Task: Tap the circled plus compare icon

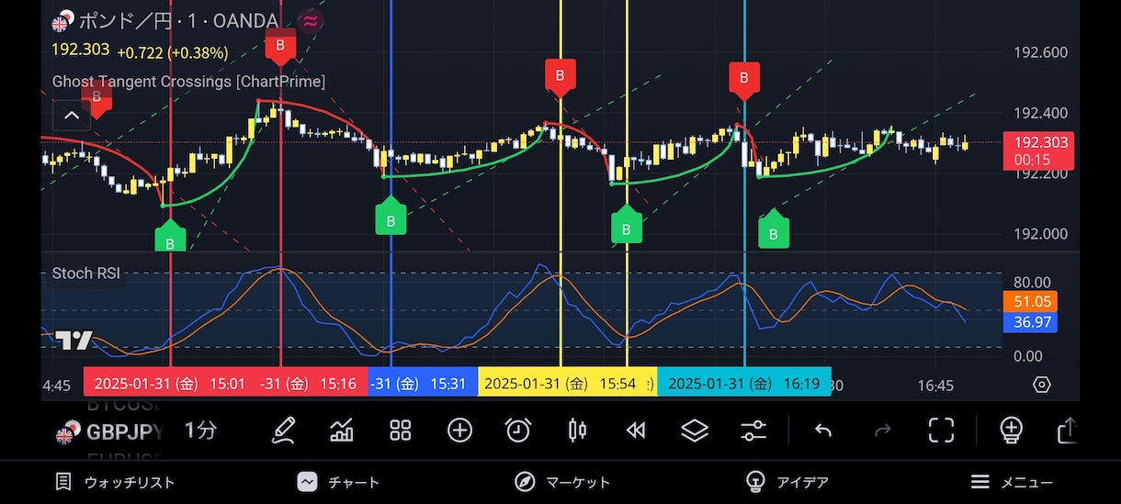Action: [x=459, y=430]
